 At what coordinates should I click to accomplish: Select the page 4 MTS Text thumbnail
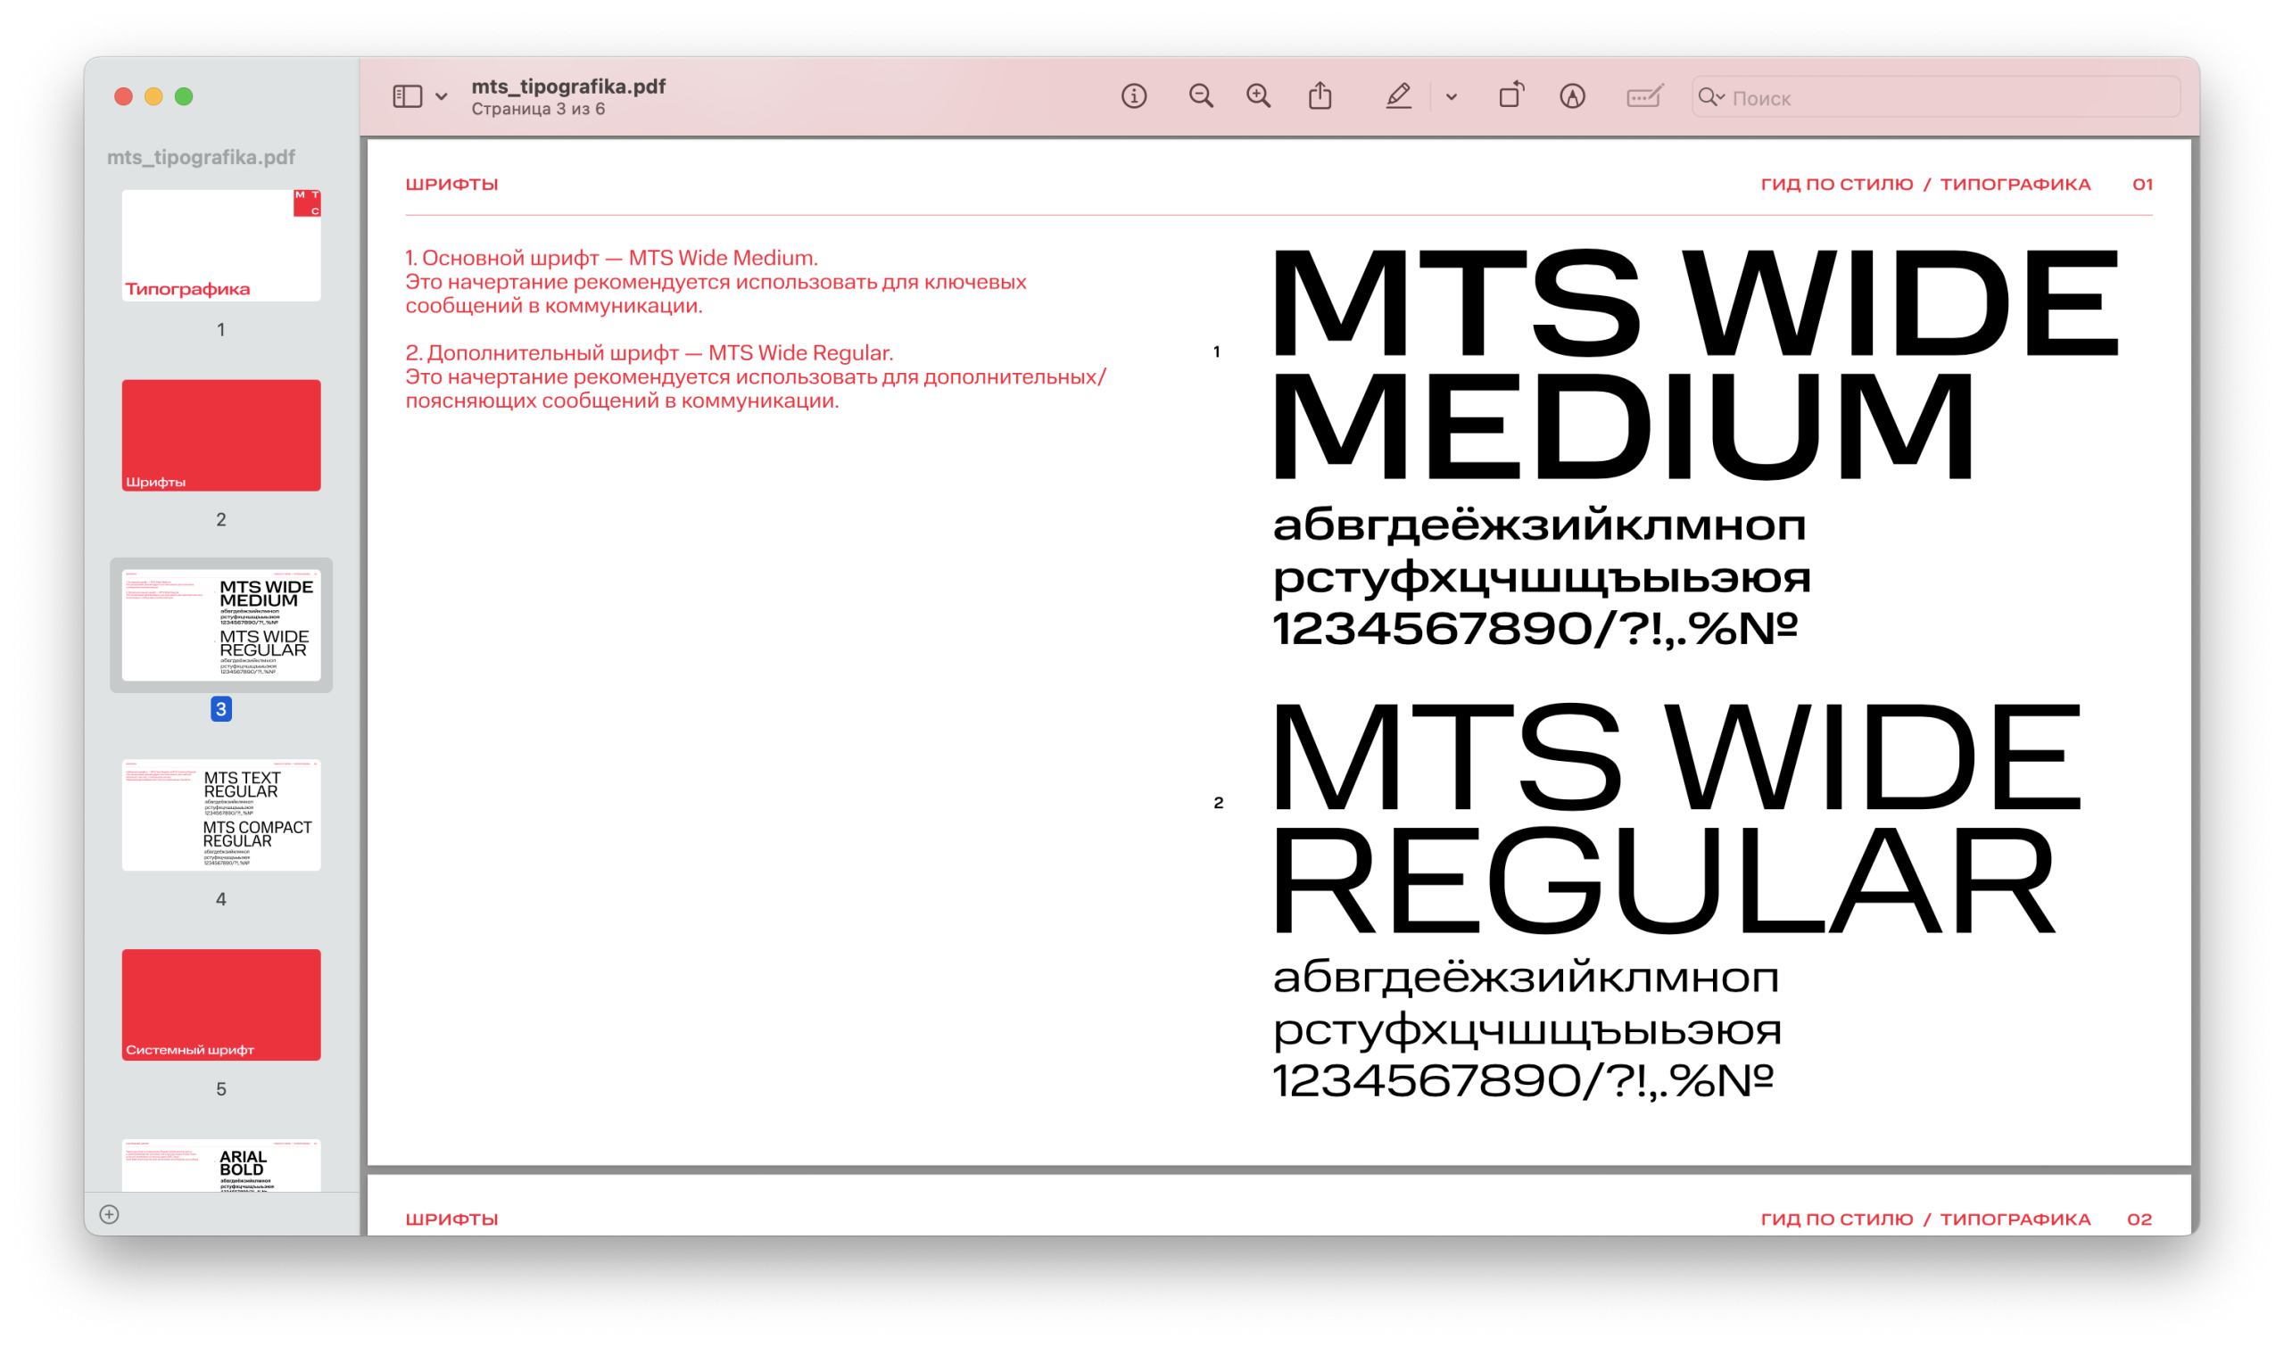pyautogui.click(x=221, y=814)
